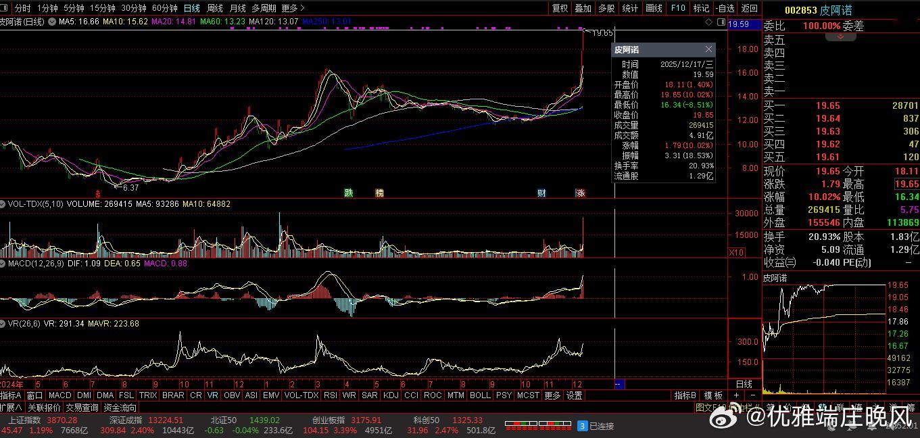Open the indicator dropdown beside 皮阿诺(日线)
The image size is (920, 438).
(52, 22)
